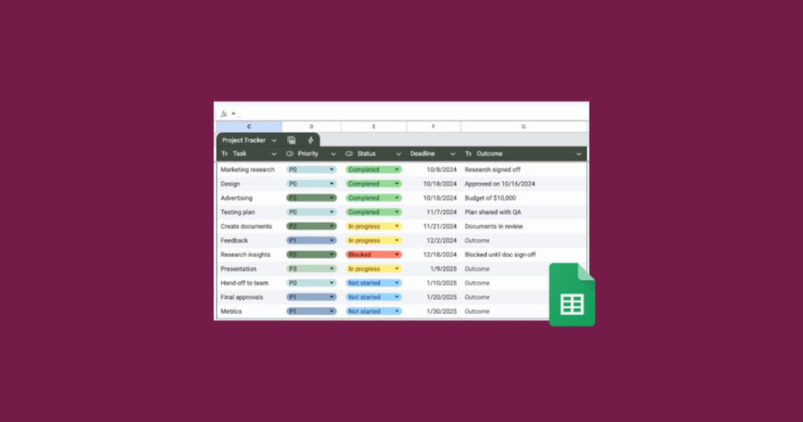The image size is (803, 422).
Task: Select Blocked until doc sign-off cell
Action: click(524, 254)
